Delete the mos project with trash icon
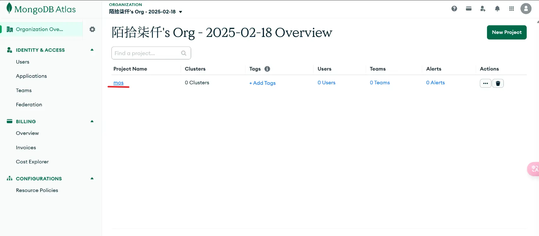Screen dimensions: 539x236 (x=498, y=83)
